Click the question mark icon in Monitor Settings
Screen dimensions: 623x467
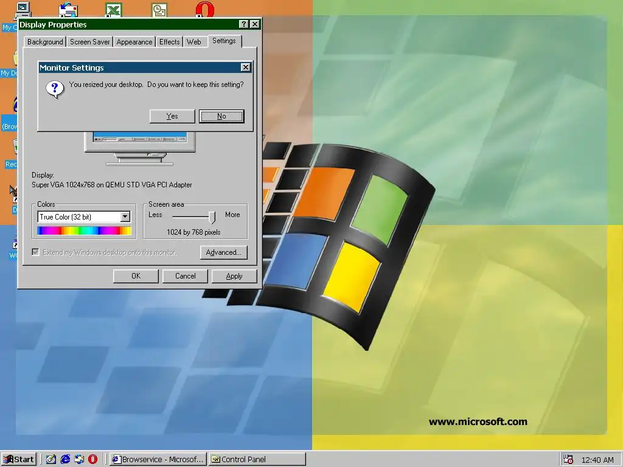coord(55,89)
